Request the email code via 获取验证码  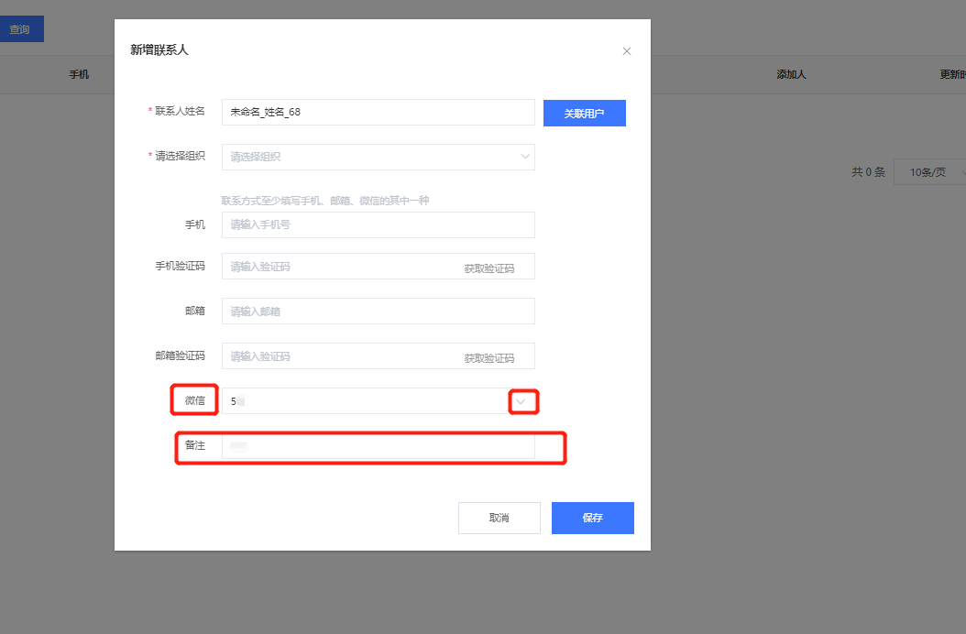coord(488,358)
